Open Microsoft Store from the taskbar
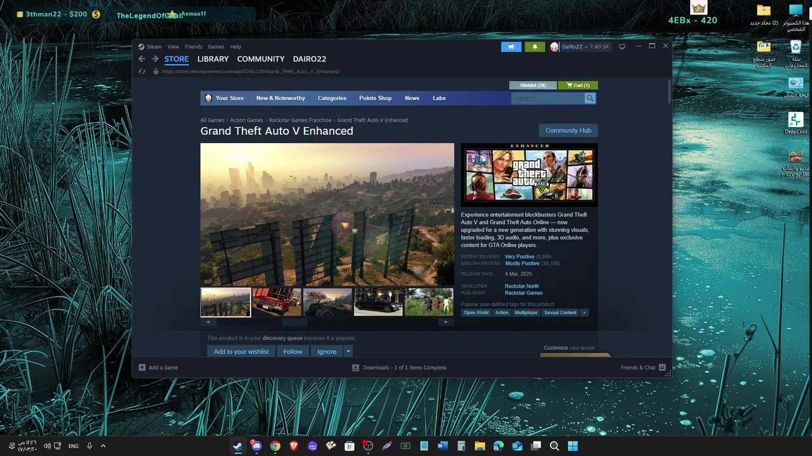 350,446
